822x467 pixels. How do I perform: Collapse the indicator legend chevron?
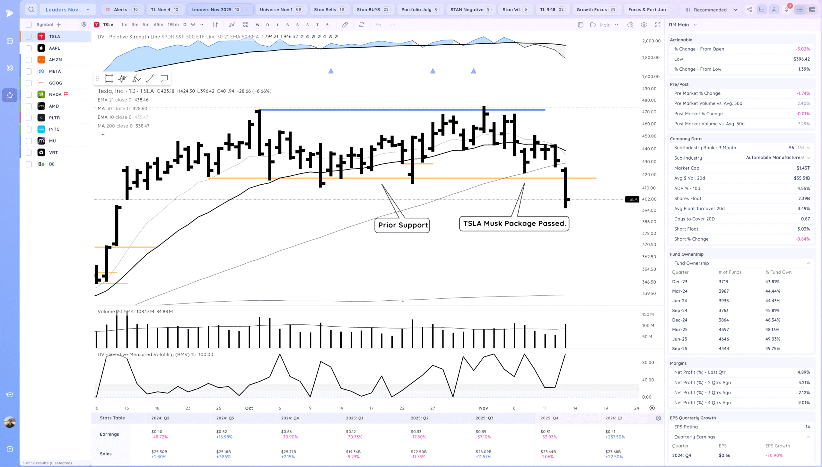point(103,135)
